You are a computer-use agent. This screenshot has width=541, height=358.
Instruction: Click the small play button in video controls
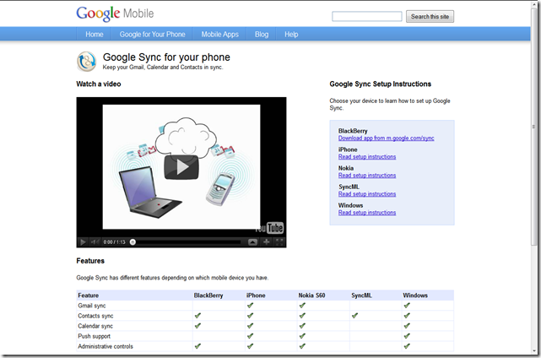pyautogui.click(x=83, y=242)
